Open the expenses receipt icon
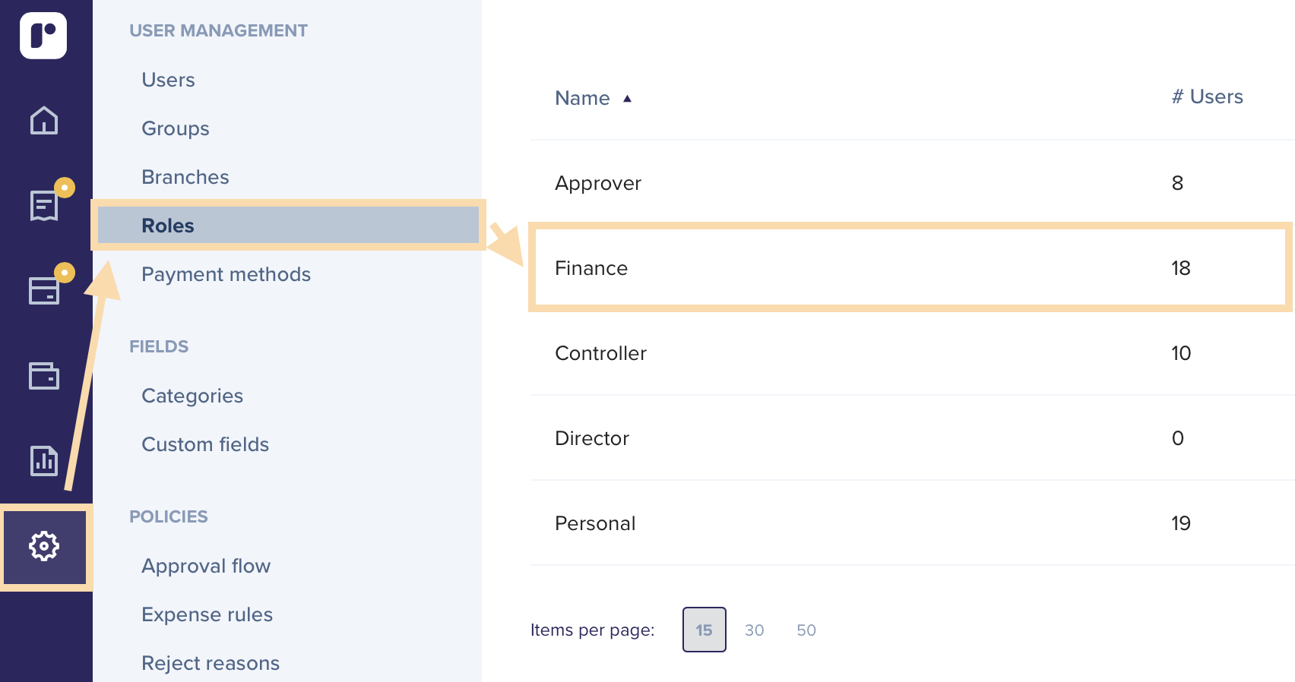 [43, 205]
